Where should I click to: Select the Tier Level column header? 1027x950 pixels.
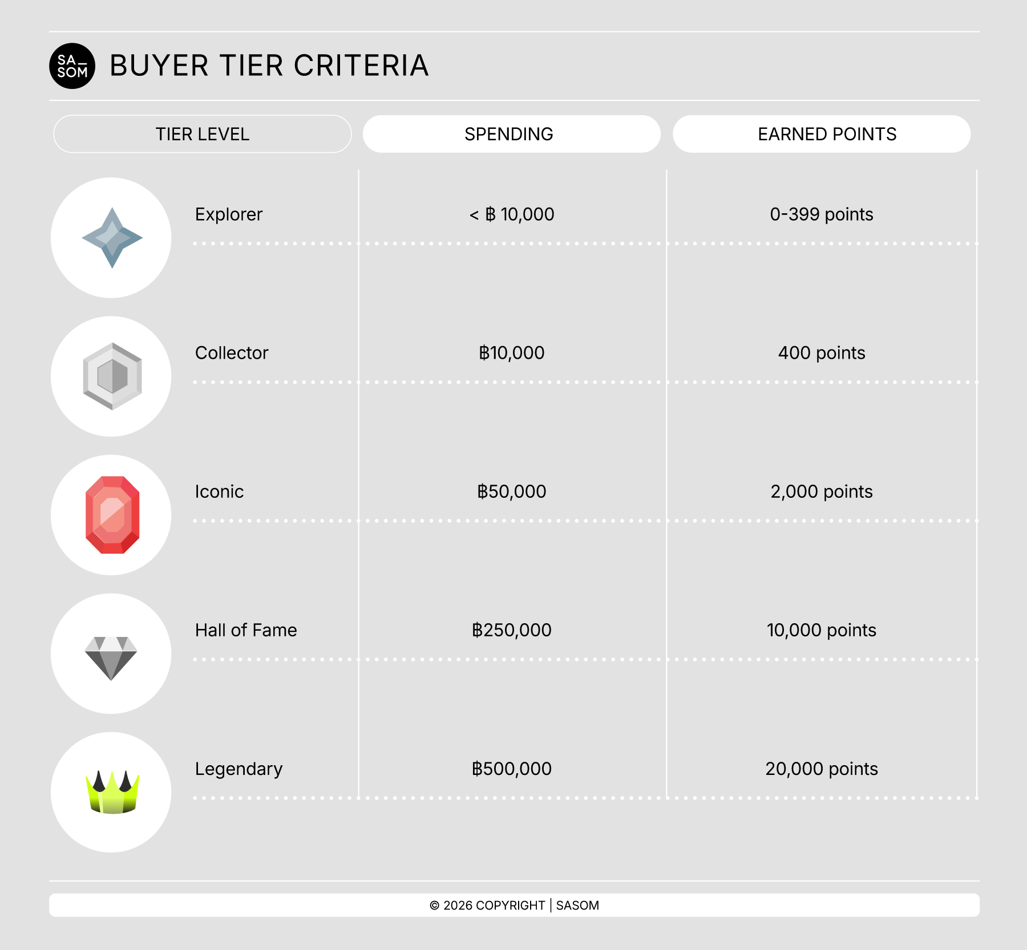coord(202,134)
